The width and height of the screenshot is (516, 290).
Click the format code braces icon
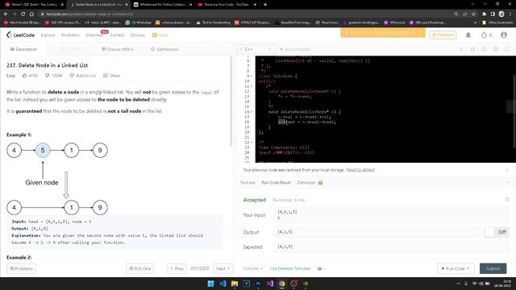coord(472,49)
